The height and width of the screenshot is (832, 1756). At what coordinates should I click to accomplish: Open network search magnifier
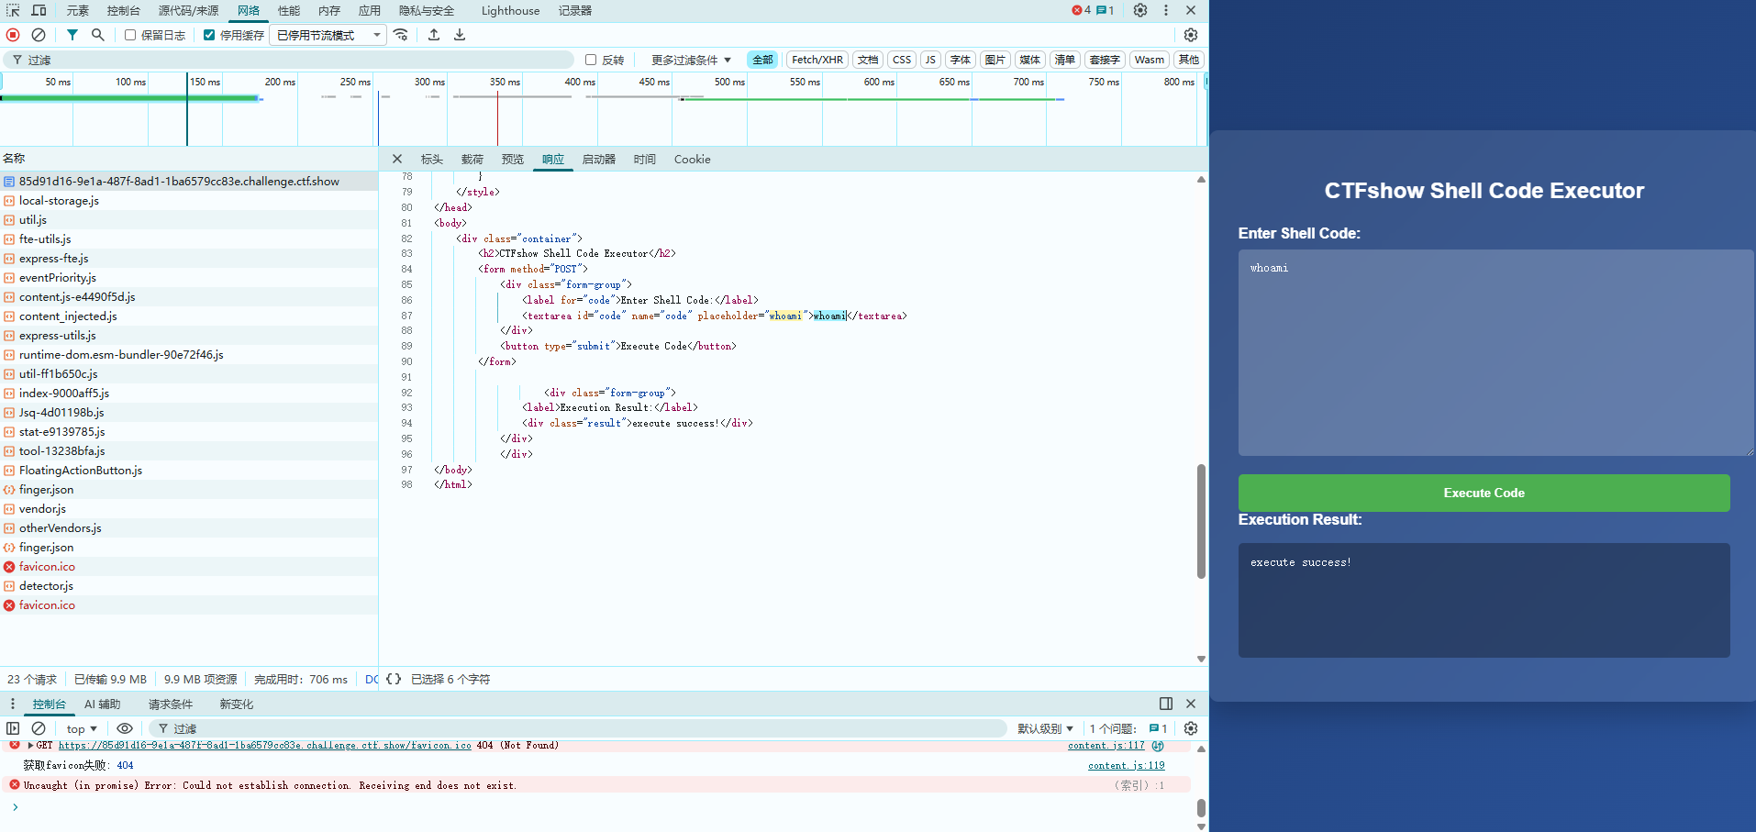[x=98, y=35]
